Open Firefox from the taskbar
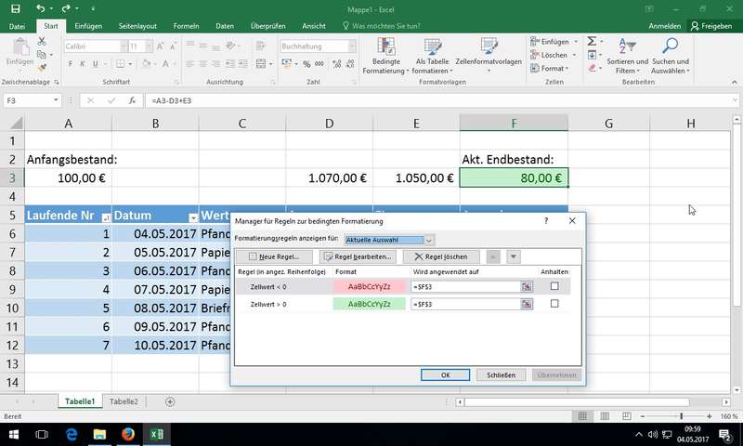The width and height of the screenshot is (743, 446). pos(128,435)
